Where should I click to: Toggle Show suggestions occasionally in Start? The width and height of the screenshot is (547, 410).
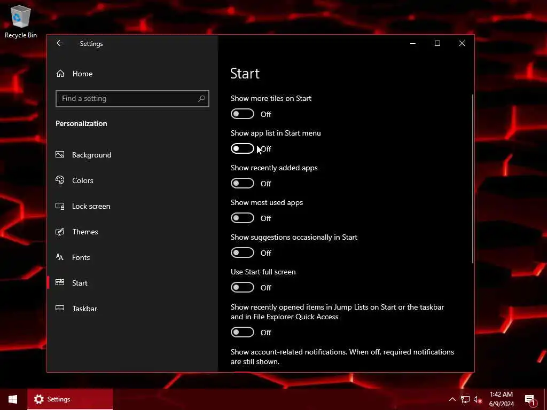(243, 253)
